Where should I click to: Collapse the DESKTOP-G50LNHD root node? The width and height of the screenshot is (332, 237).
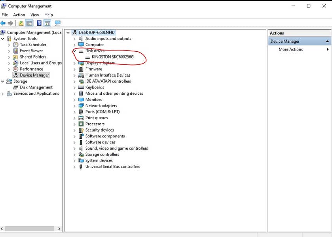pos(68,32)
